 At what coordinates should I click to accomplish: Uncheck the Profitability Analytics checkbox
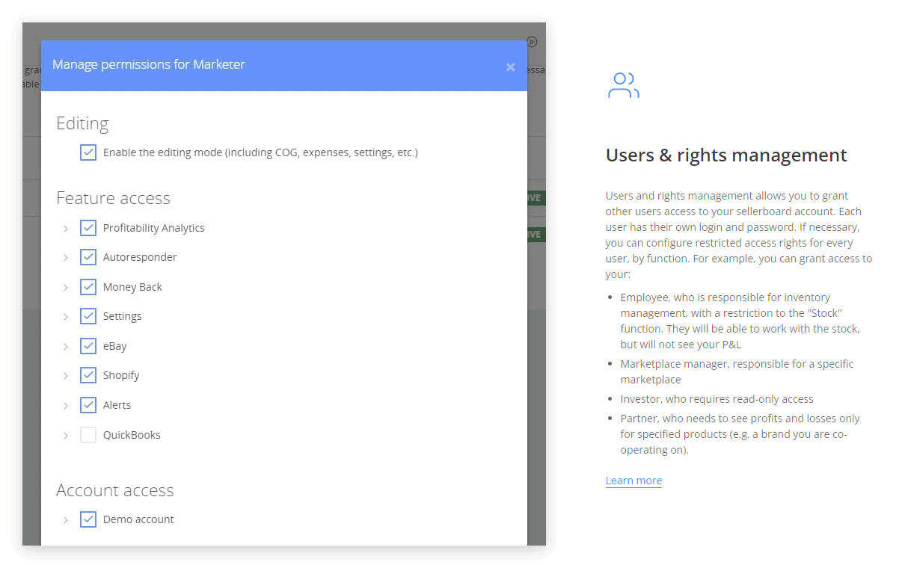click(x=88, y=228)
